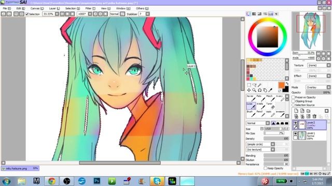Image resolution: width=332 pixels, height=186 pixels.
Task: Open the Layer menu
Action: click(x=54, y=8)
